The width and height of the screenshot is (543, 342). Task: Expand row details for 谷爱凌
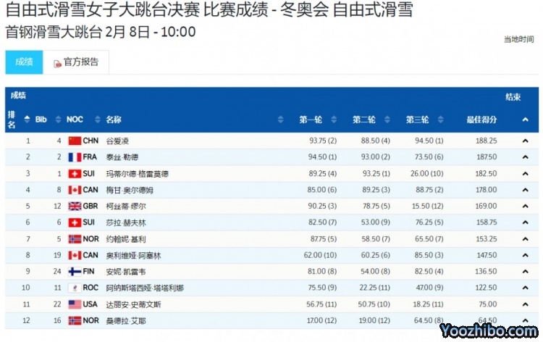click(524, 141)
